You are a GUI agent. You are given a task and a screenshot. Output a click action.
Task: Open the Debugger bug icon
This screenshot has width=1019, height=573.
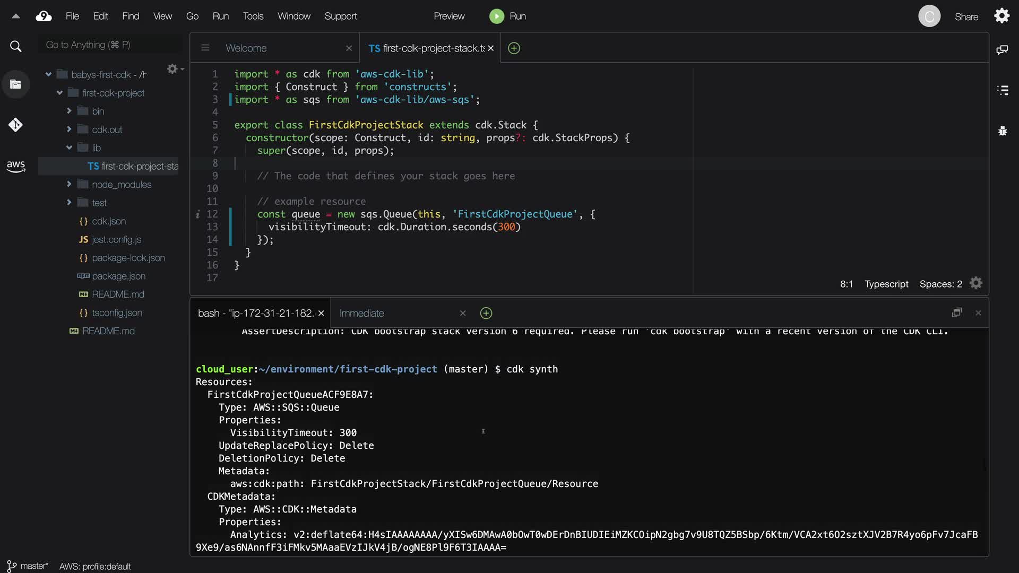1002,131
